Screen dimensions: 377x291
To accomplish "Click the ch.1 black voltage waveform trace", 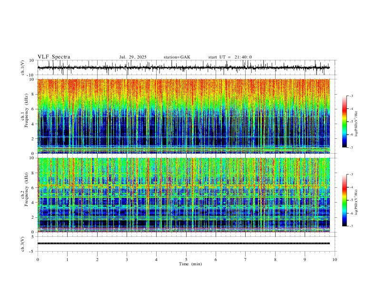I will [183, 68].
